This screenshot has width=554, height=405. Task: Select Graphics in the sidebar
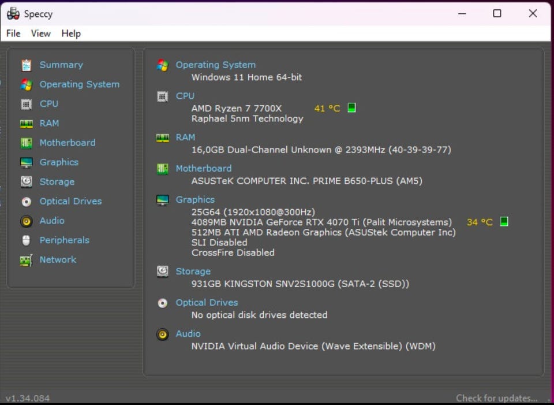pos(59,162)
